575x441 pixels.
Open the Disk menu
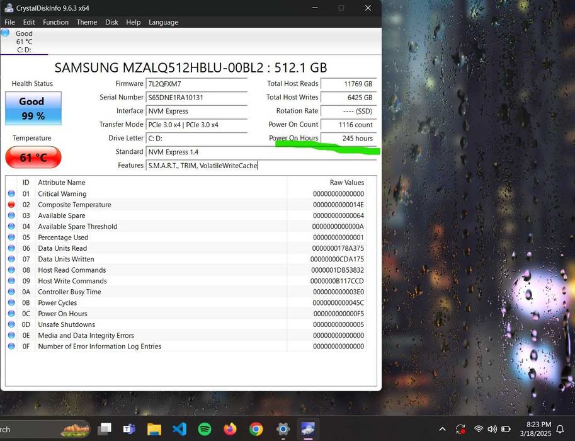tap(111, 23)
